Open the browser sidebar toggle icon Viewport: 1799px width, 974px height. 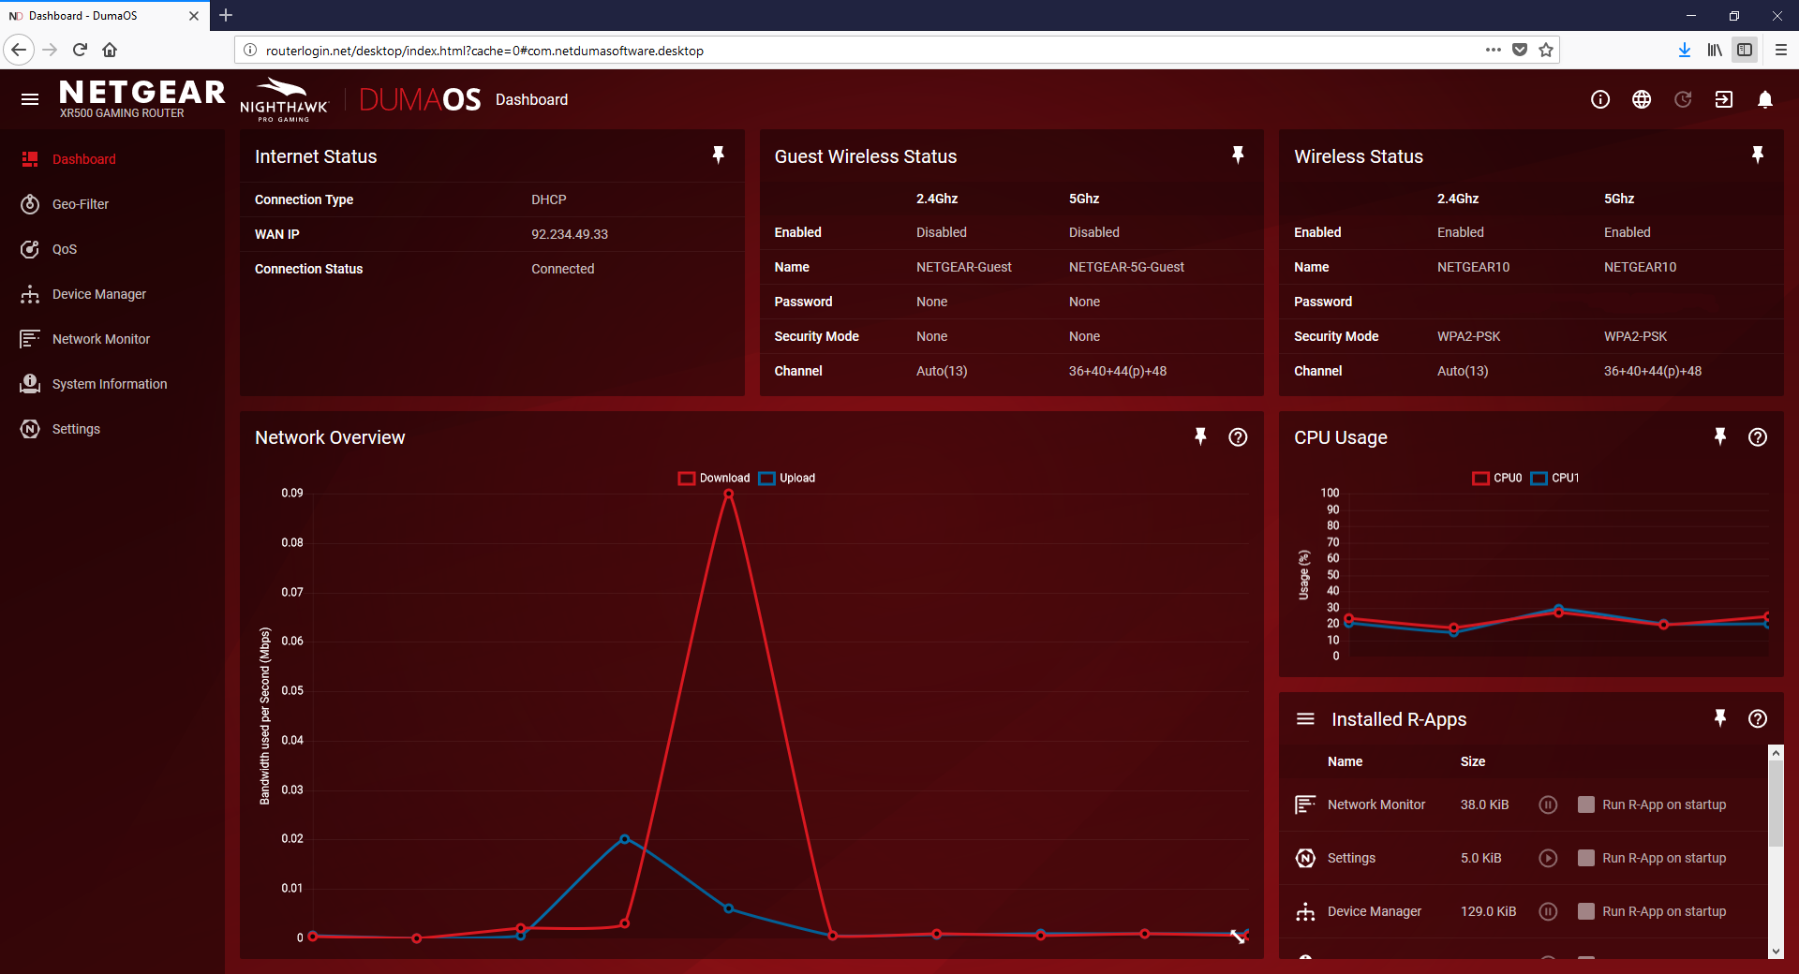[1745, 50]
